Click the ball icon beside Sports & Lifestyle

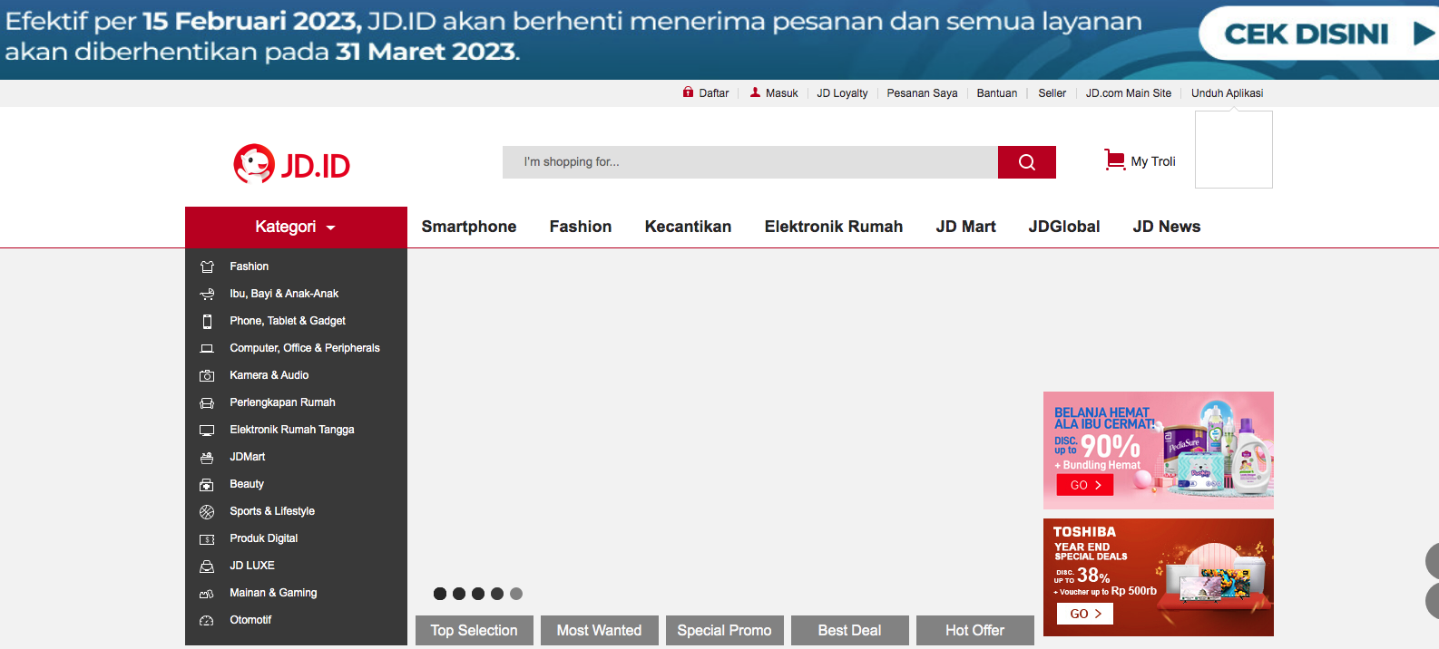207,512
